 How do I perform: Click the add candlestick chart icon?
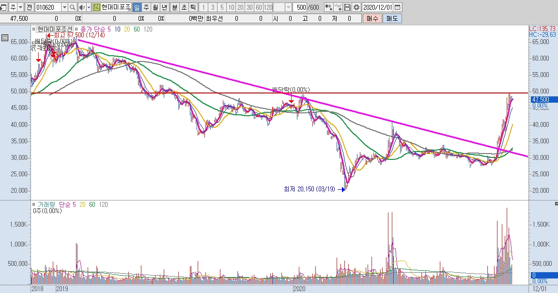click(328, 7)
